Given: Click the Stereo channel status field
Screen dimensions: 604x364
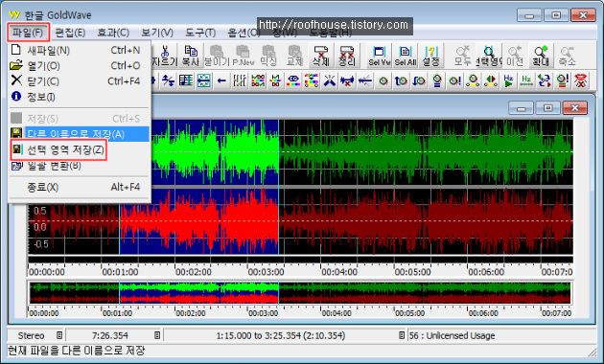Looking at the screenshot, I should (x=32, y=335).
